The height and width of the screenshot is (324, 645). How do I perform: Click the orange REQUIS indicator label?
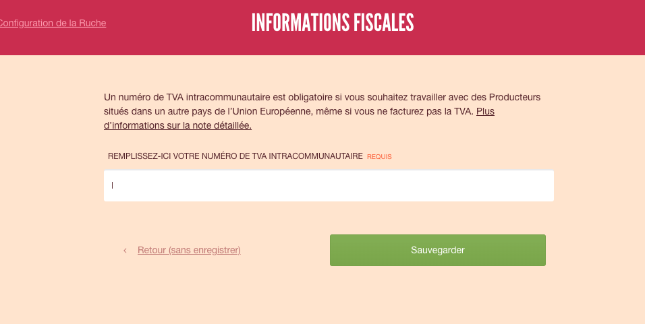(x=379, y=156)
